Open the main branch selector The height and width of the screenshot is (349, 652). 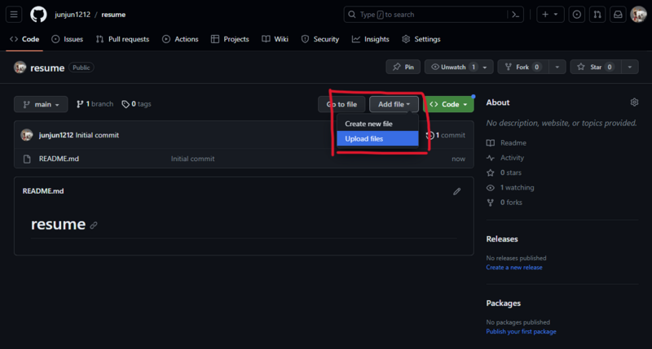pos(41,104)
